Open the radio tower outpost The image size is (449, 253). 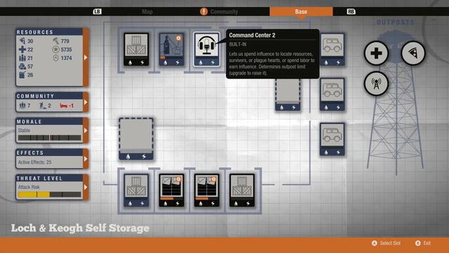376,84
